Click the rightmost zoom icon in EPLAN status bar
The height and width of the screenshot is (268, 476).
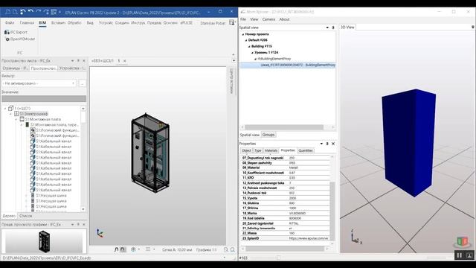[233, 250]
